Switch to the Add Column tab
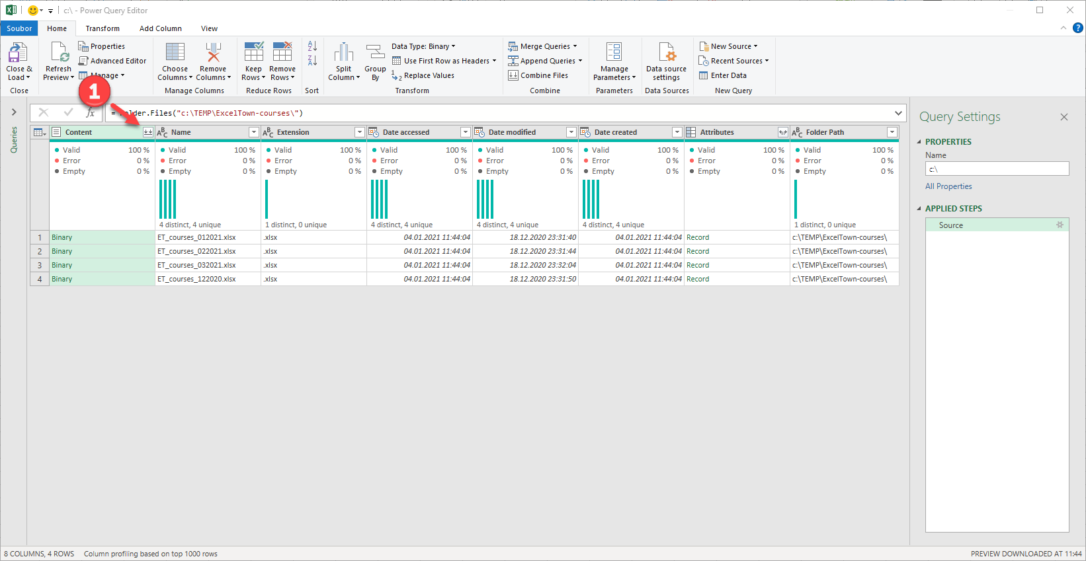Image resolution: width=1086 pixels, height=561 pixels. point(161,28)
